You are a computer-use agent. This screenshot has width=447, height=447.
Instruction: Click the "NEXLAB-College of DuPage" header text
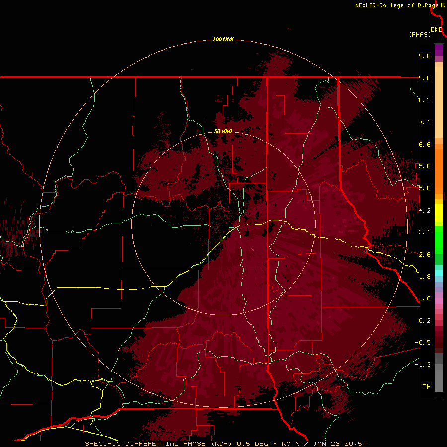click(396, 5)
